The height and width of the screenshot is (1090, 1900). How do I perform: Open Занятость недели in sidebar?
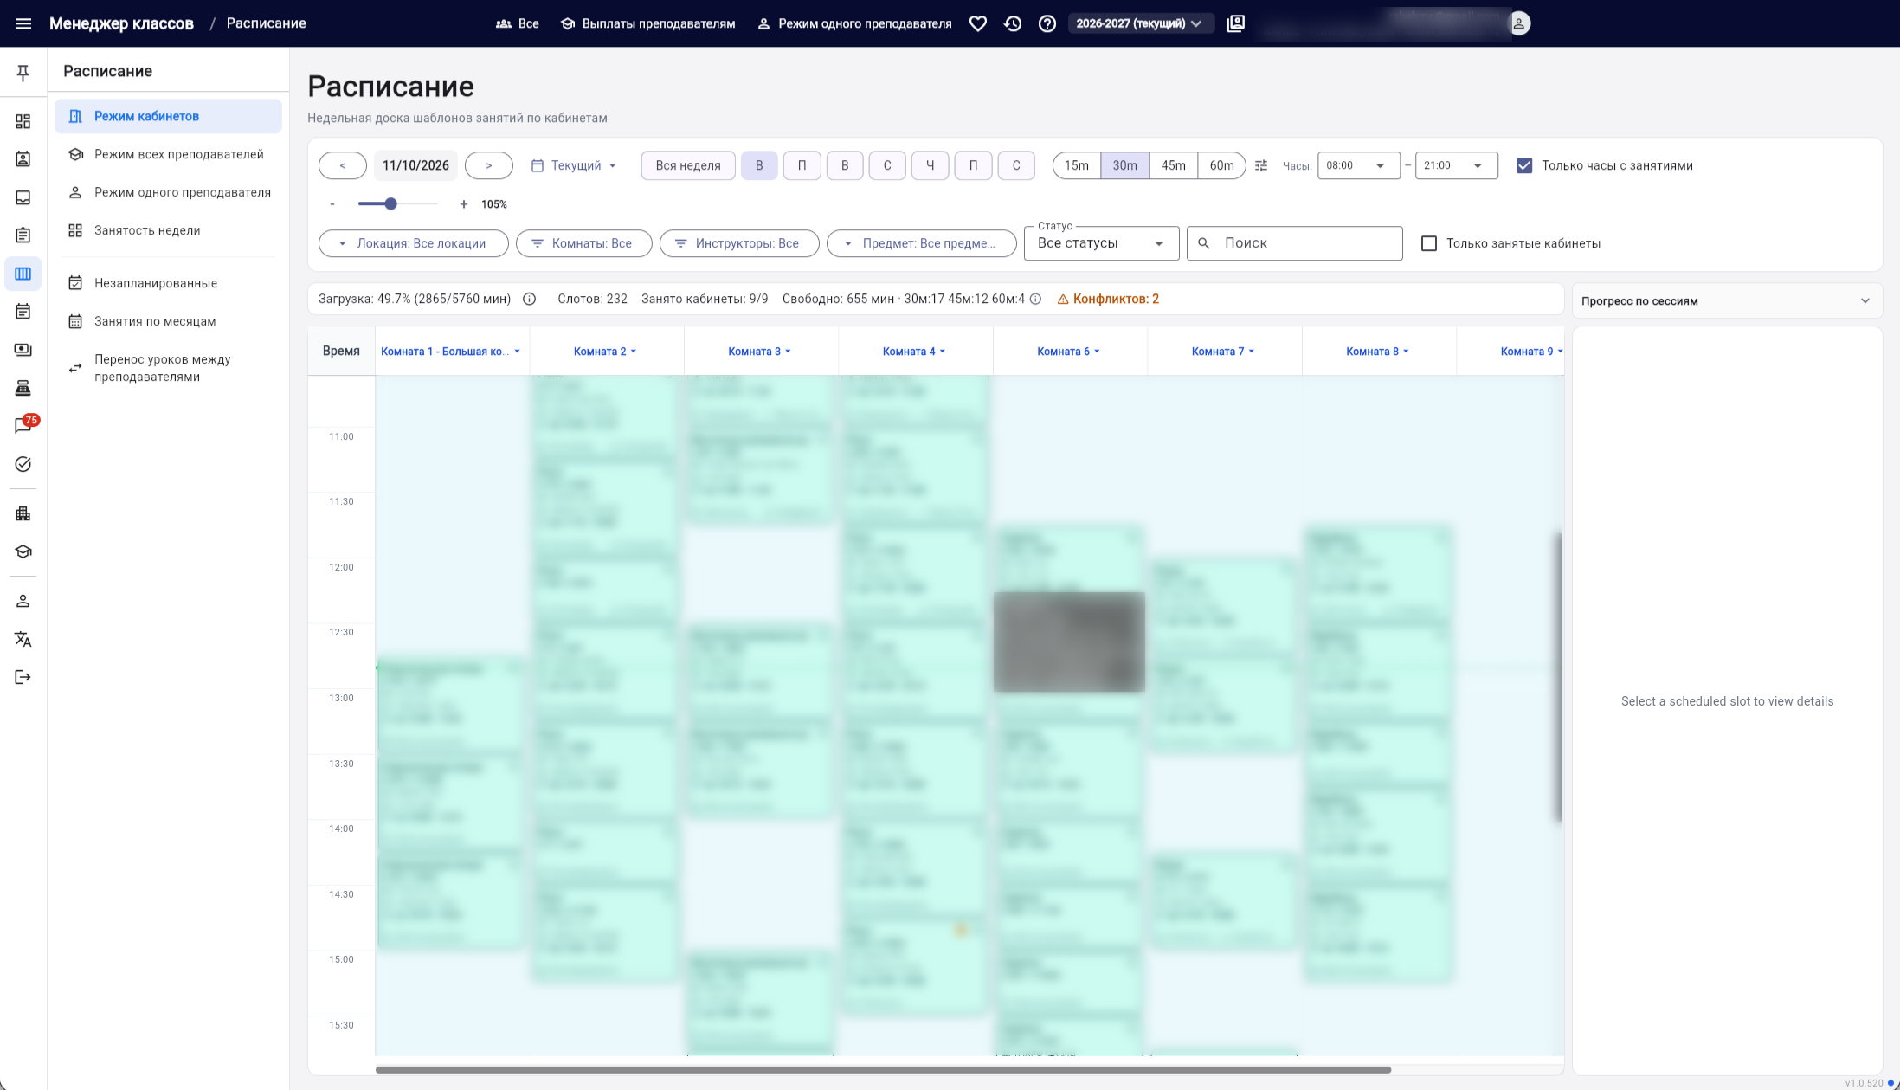(x=169, y=230)
